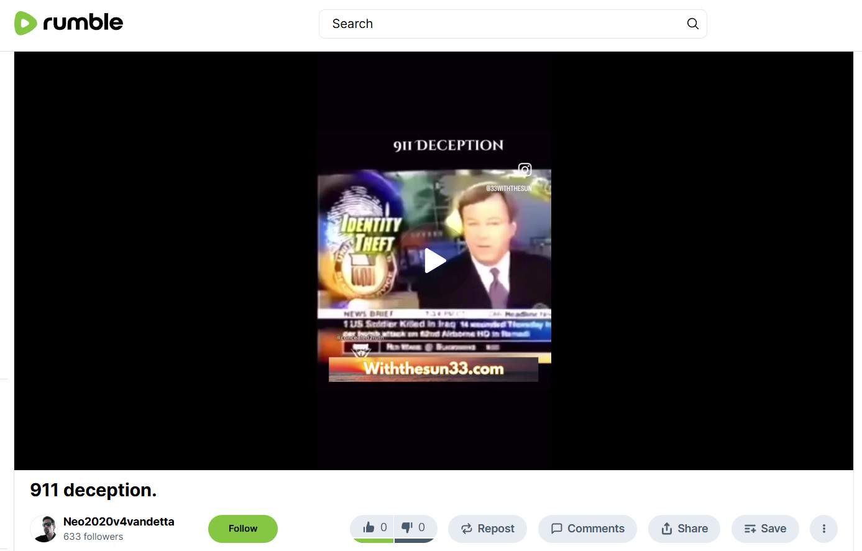862x551 pixels.
Task: Open the three-dot more options menu
Action: pos(824,529)
